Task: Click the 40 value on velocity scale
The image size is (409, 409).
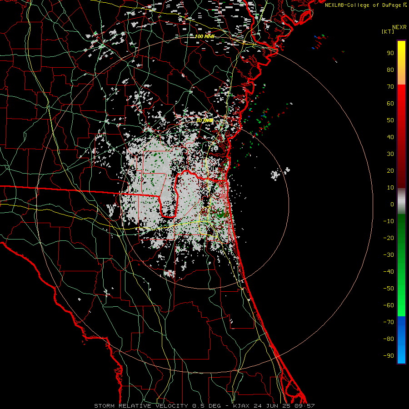Action: (390, 137)
